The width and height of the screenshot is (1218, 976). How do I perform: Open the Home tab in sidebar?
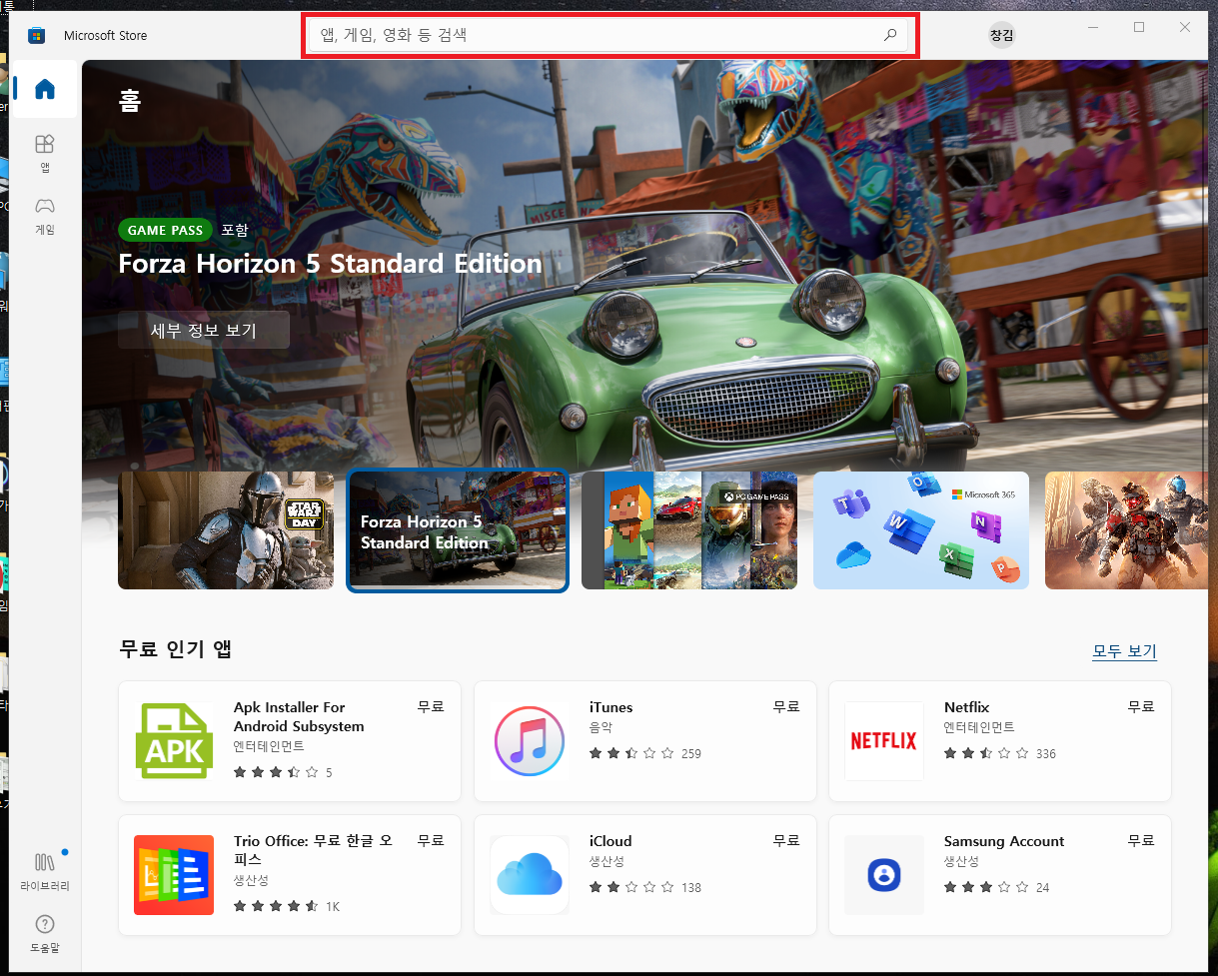point(45,90)
